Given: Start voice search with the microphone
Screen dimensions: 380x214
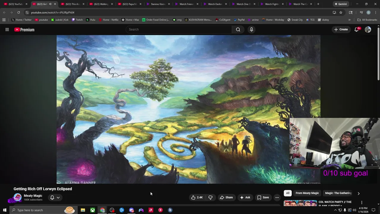Looking at the screenshot, I should [251, 29].
